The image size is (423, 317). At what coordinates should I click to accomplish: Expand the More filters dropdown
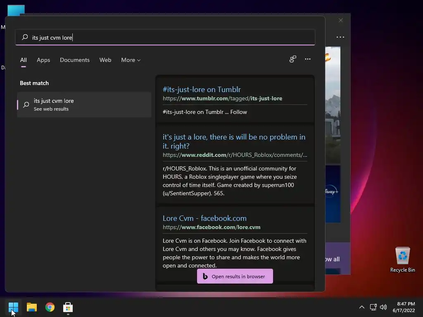point(131,60)
